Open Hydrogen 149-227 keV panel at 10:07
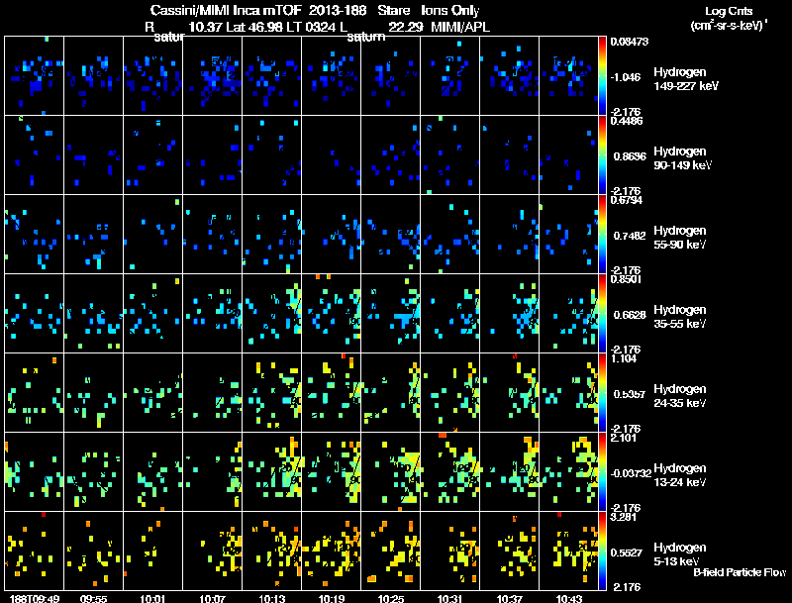Image resolution: width=792 pixels, height=603 pixels. click(x=213, y=76)
